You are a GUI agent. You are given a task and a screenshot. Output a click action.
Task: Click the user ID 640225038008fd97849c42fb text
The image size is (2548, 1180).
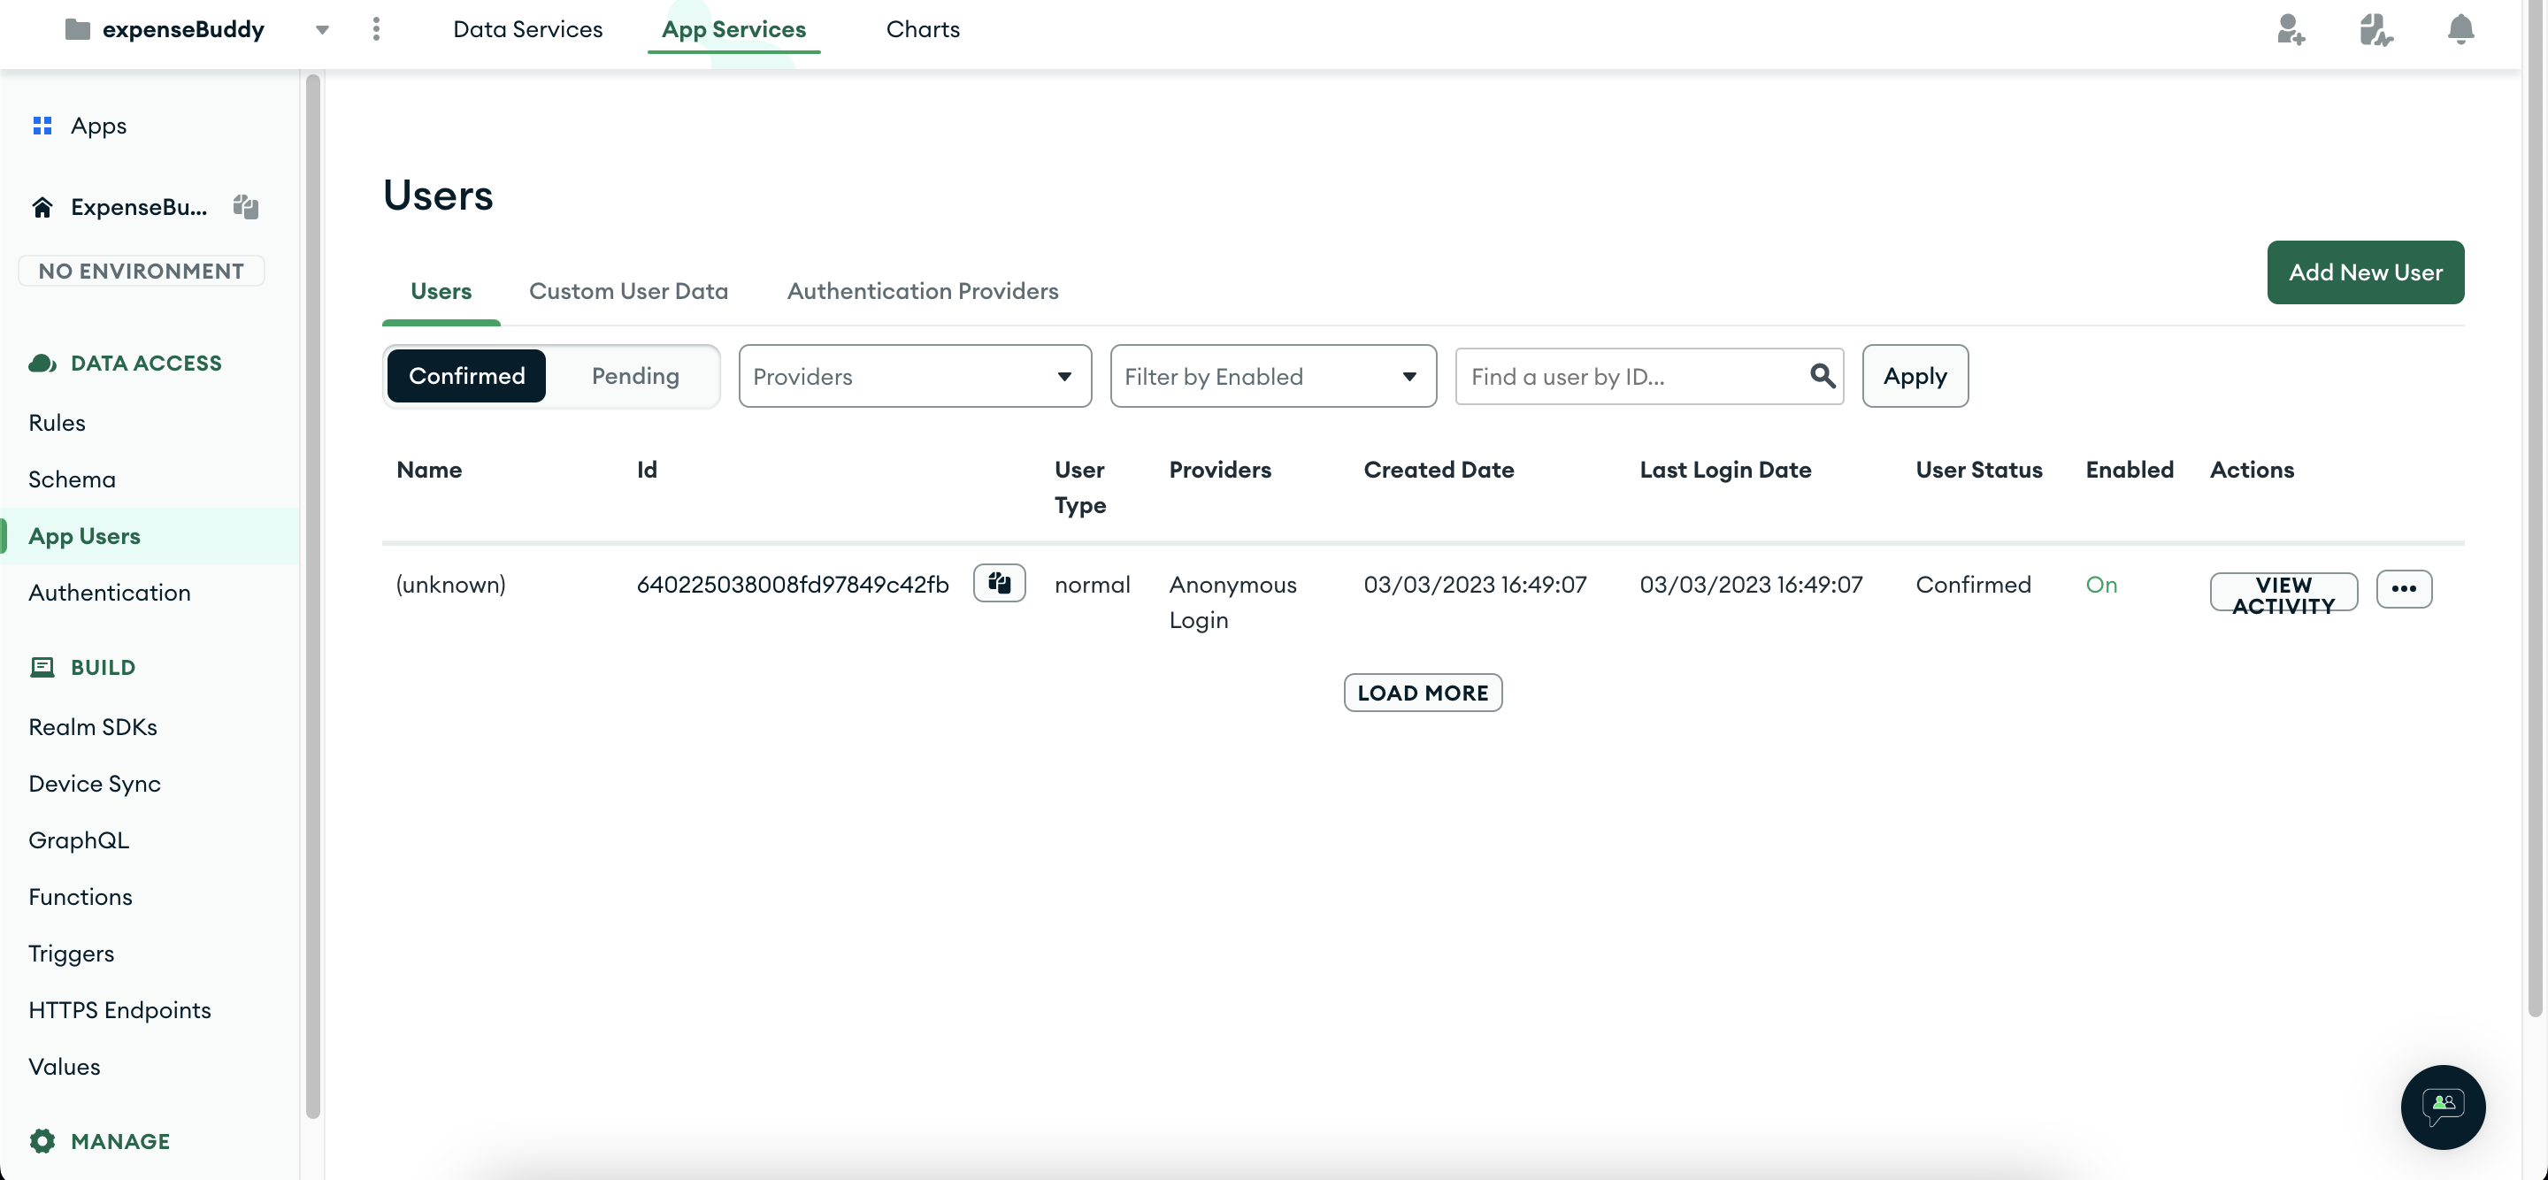click(793, 585)
